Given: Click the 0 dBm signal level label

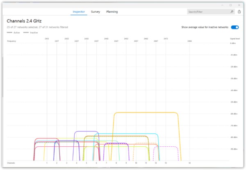Looking at the screenshot, I should [x=233, y=43].
